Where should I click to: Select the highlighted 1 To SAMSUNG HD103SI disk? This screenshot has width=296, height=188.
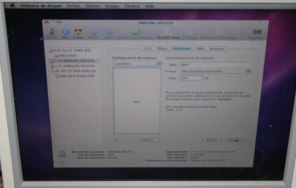(x=74, y=61)
